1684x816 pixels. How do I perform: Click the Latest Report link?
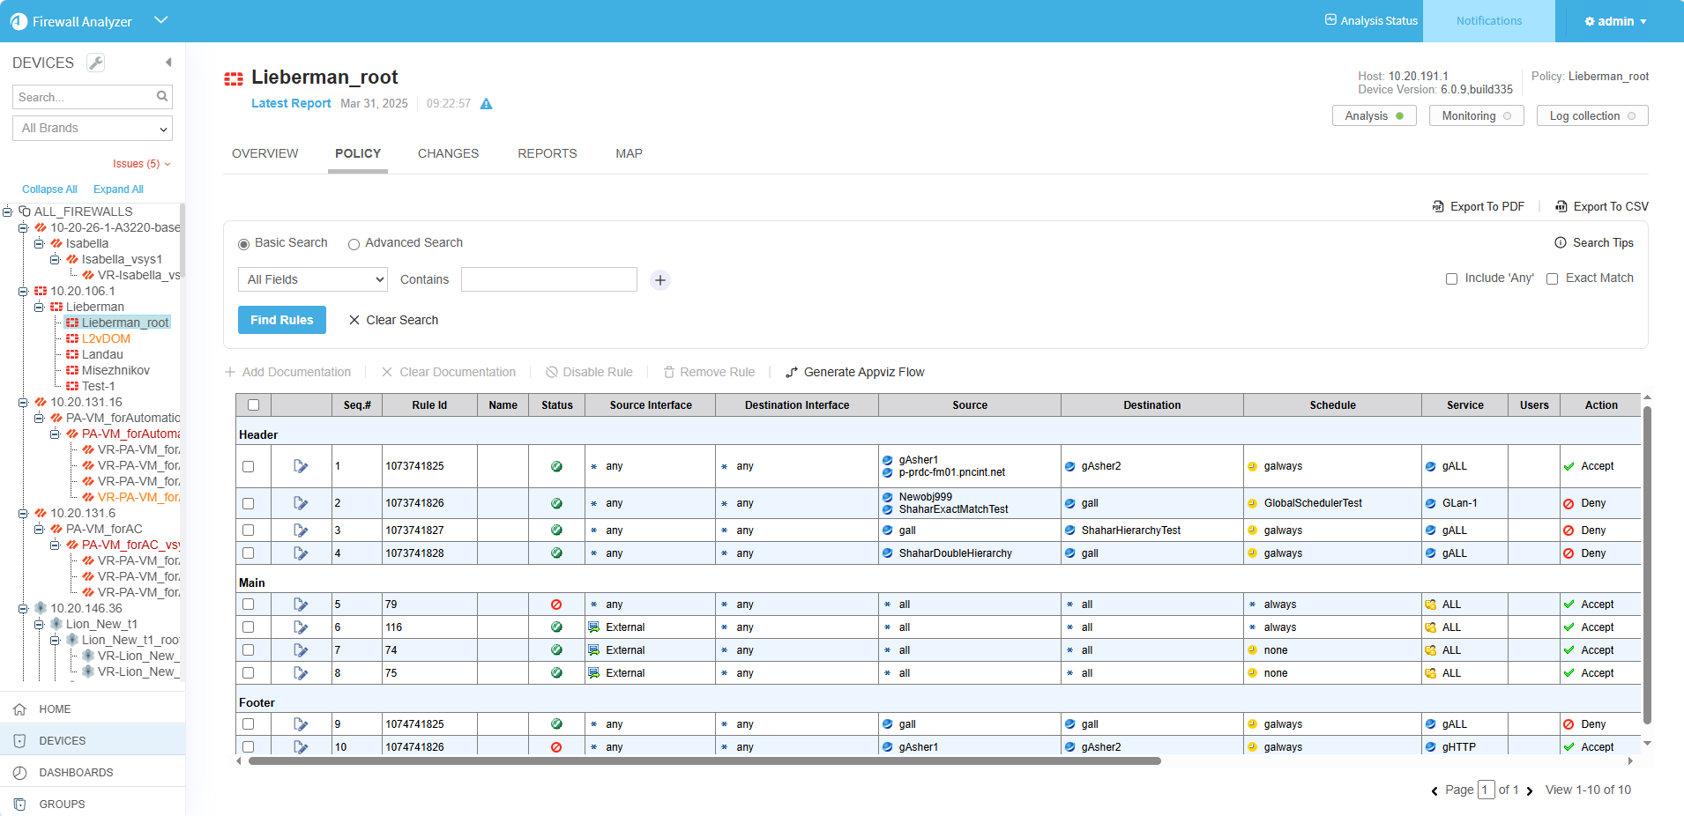pos(291,103)
